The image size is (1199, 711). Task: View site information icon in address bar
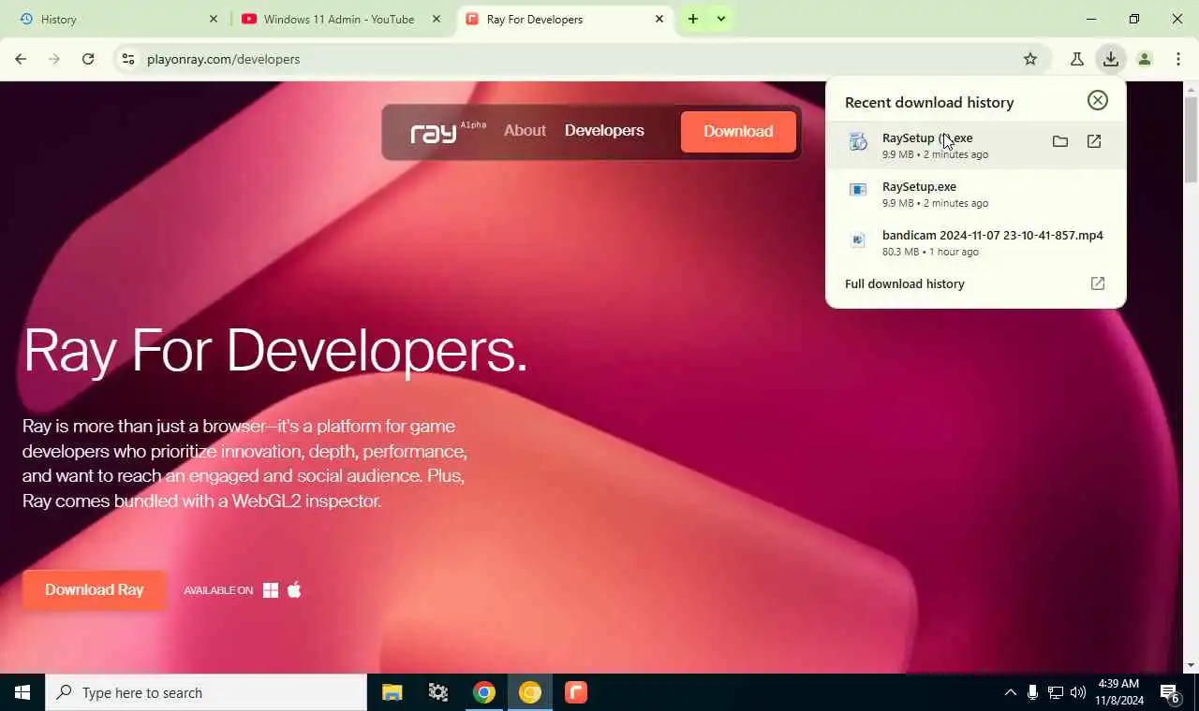point(128,59)
